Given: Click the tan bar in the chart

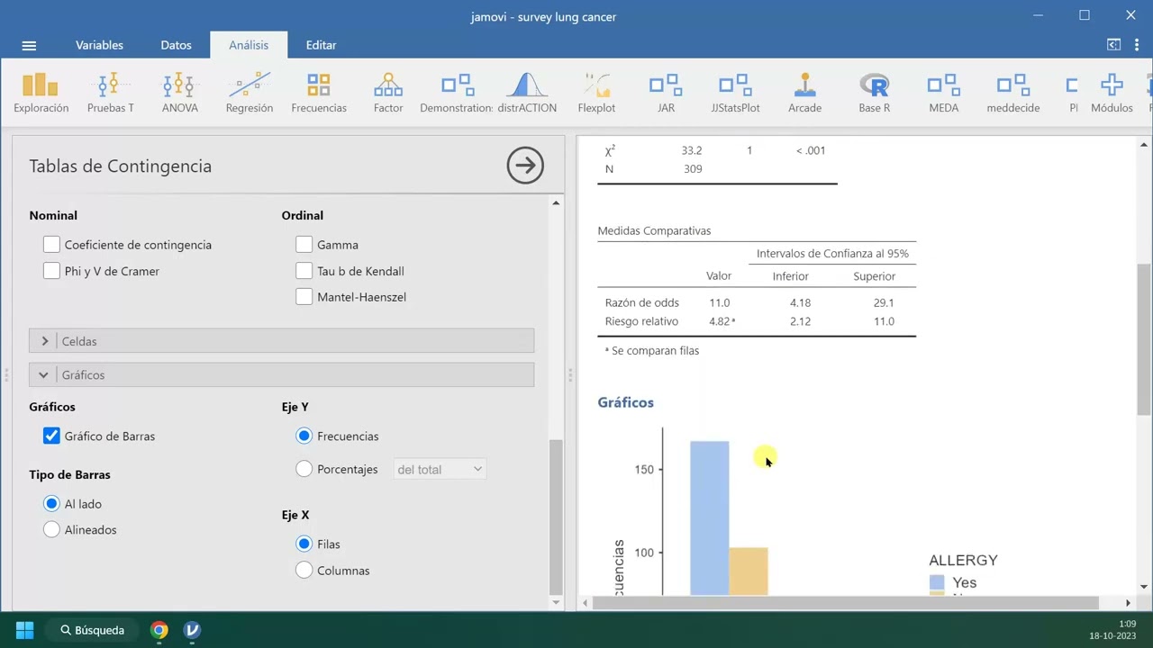Looking at the screenshot, I should click(749, 571).
